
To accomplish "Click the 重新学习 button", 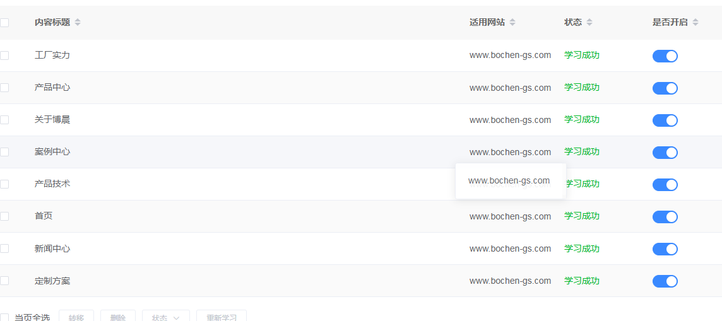I will pos(222,317).
